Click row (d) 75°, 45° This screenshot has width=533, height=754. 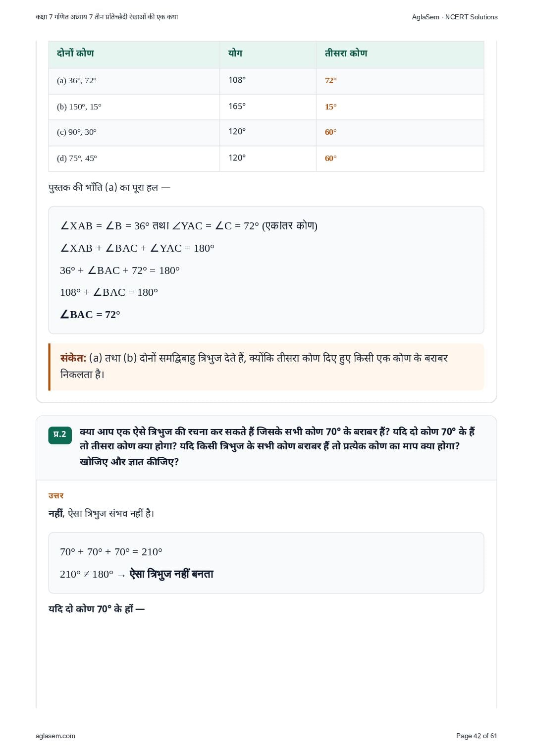266,159
